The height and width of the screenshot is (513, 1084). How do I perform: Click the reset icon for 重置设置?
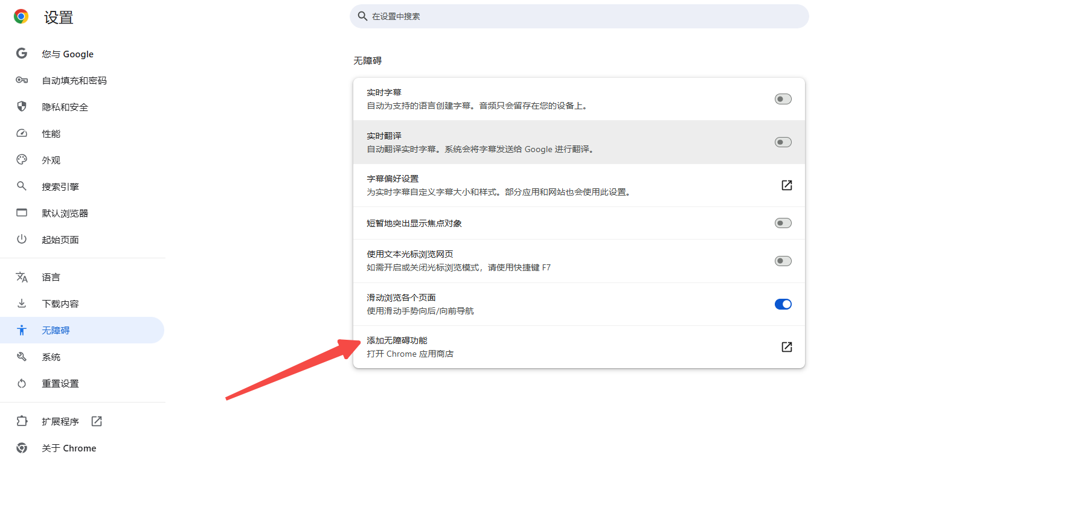pos(22,383)
